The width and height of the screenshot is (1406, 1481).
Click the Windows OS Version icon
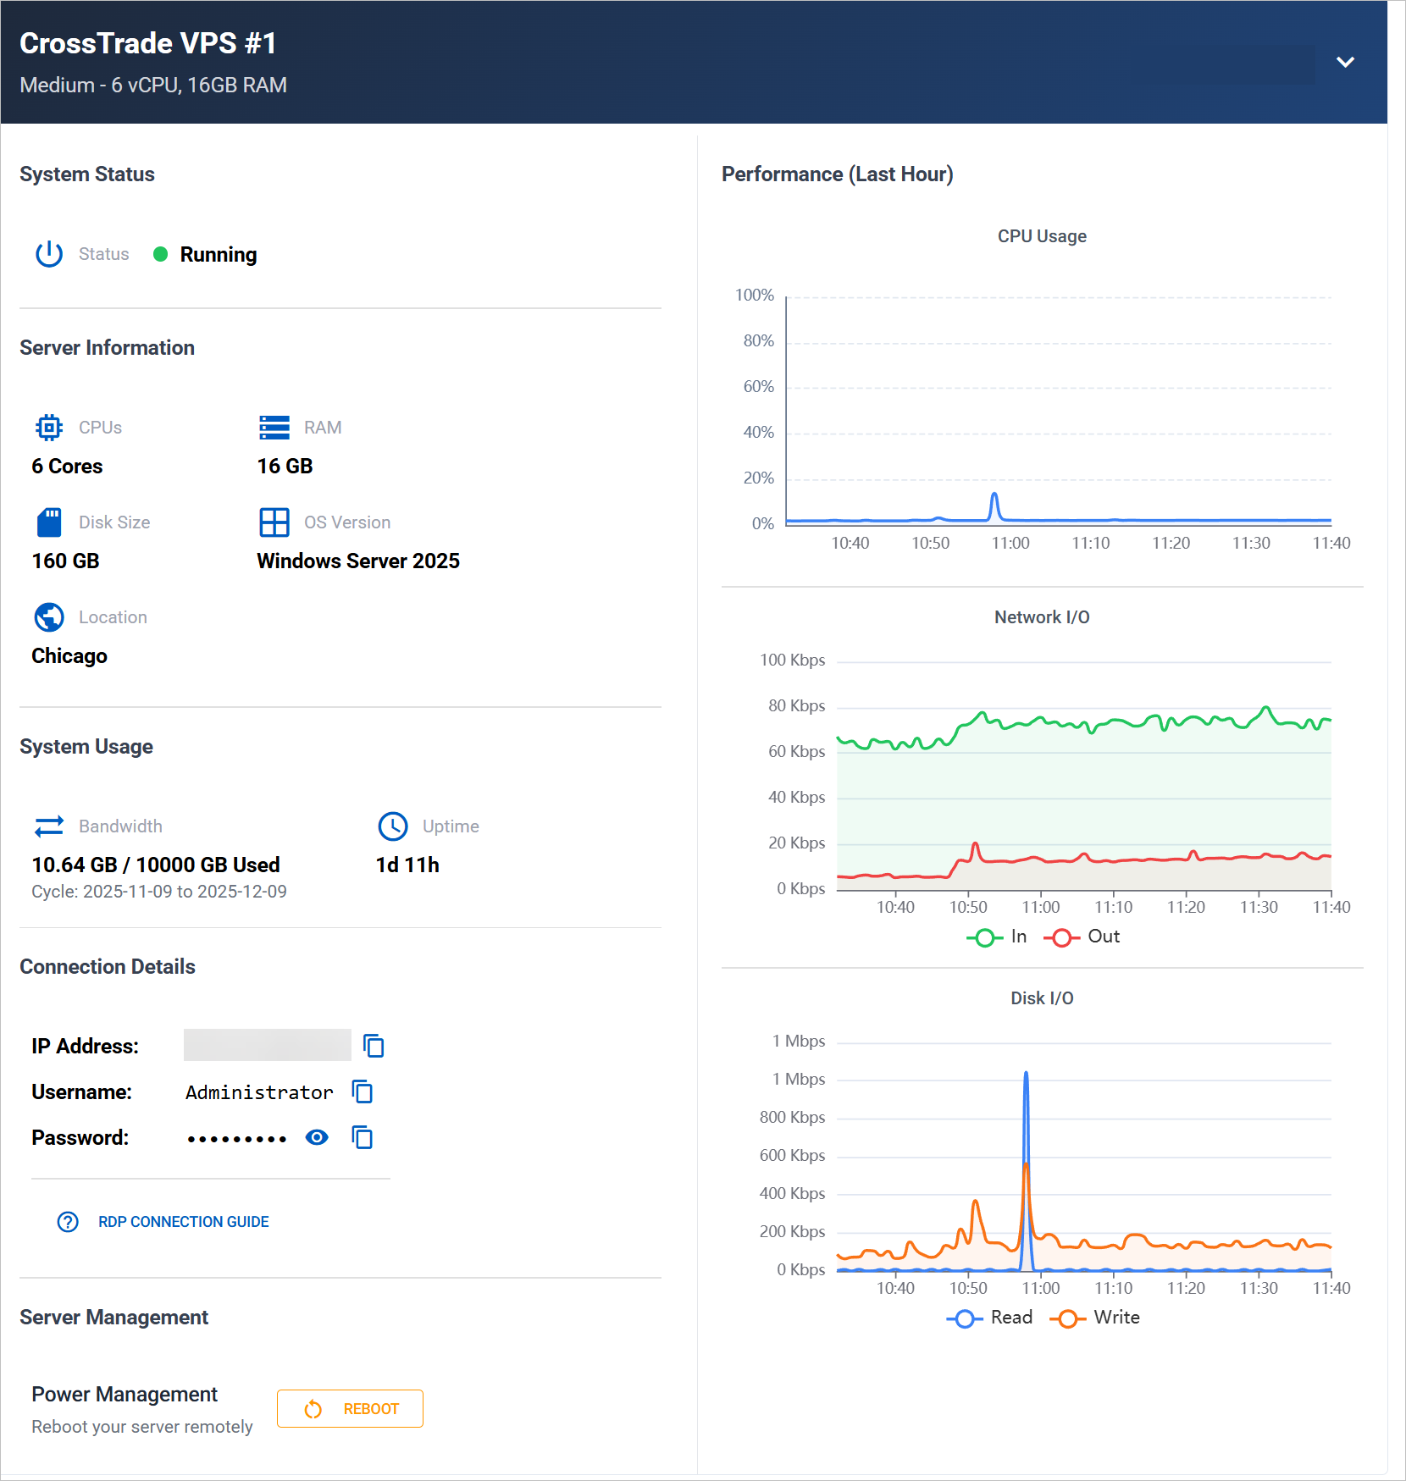pos(274,522)
